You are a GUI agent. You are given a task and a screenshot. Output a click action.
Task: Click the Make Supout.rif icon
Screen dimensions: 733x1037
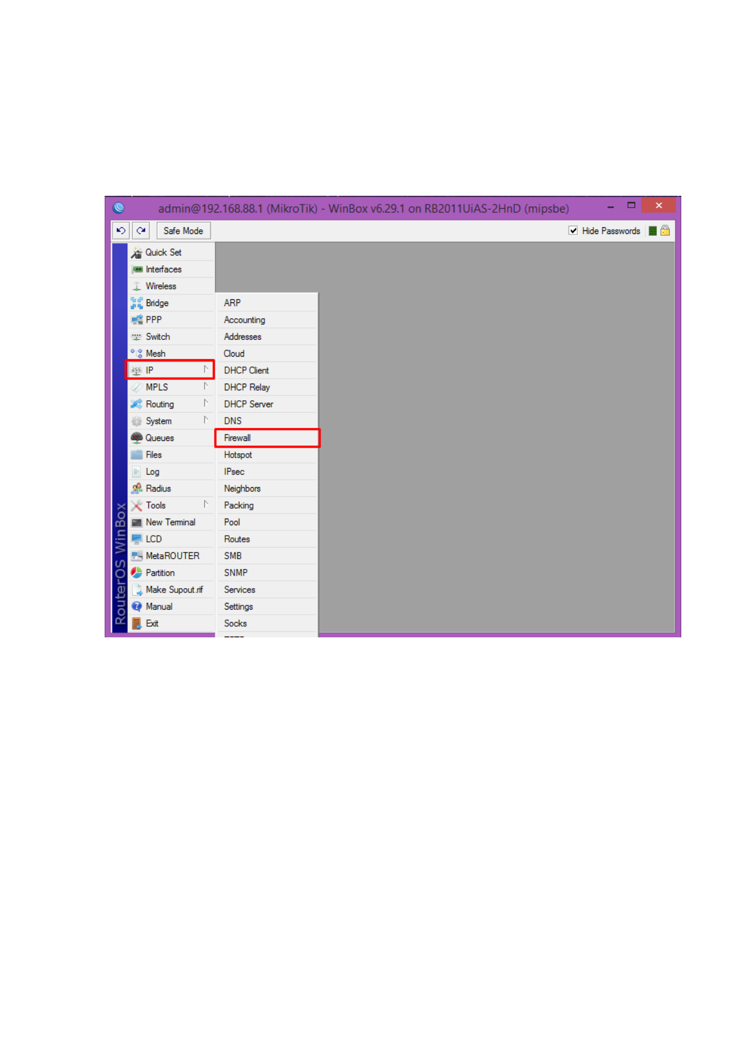point(137,590)
